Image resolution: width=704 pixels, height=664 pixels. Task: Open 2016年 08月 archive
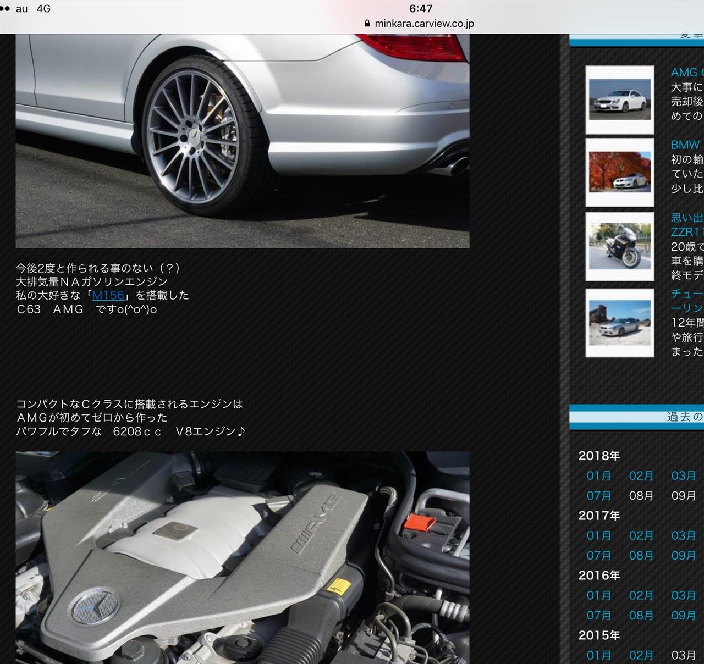641,616
